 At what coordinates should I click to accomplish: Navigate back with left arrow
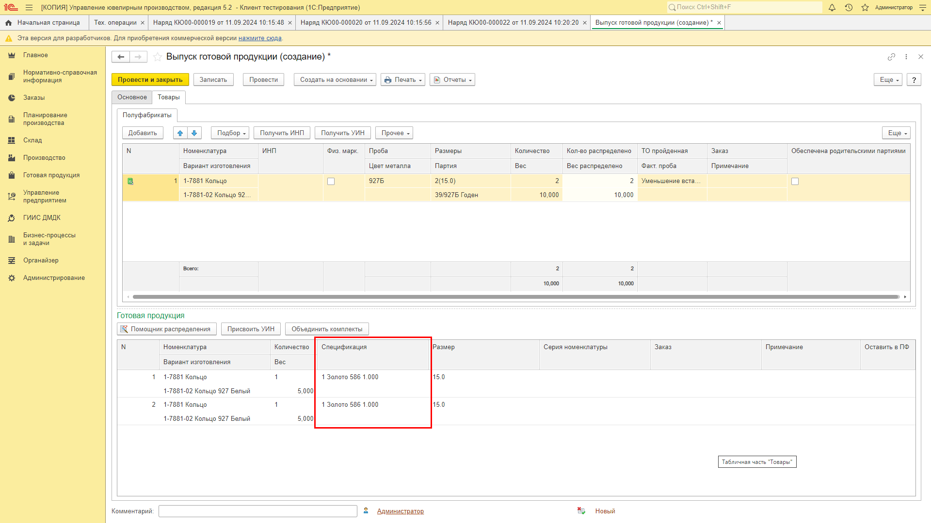[121, 57]
